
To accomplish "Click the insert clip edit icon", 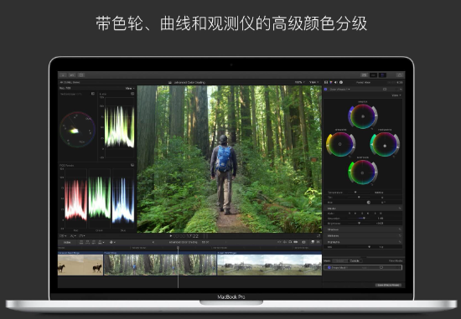I will [88, 242].
